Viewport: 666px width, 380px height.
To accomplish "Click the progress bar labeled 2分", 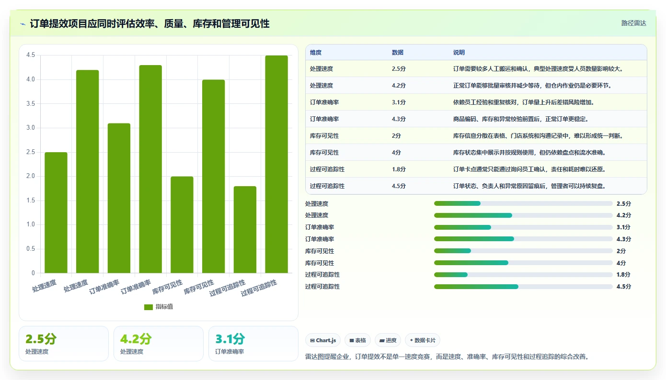I will pos(523,251).
